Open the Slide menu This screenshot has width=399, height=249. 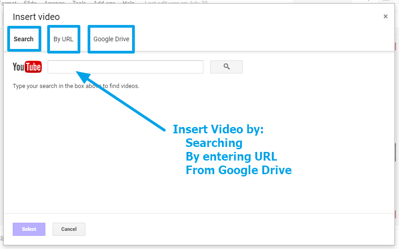point(30,2)
